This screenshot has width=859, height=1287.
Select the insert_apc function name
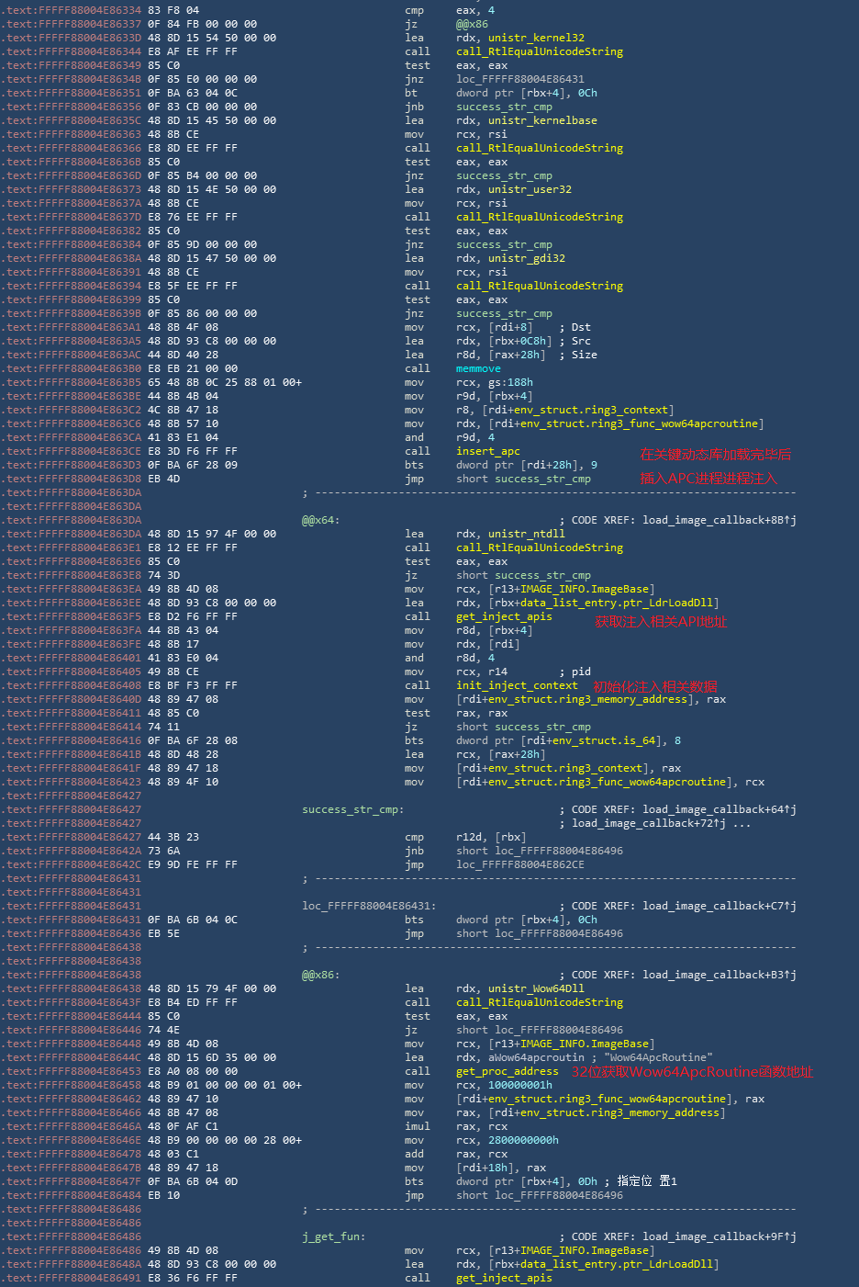click(x=487, y=451)
